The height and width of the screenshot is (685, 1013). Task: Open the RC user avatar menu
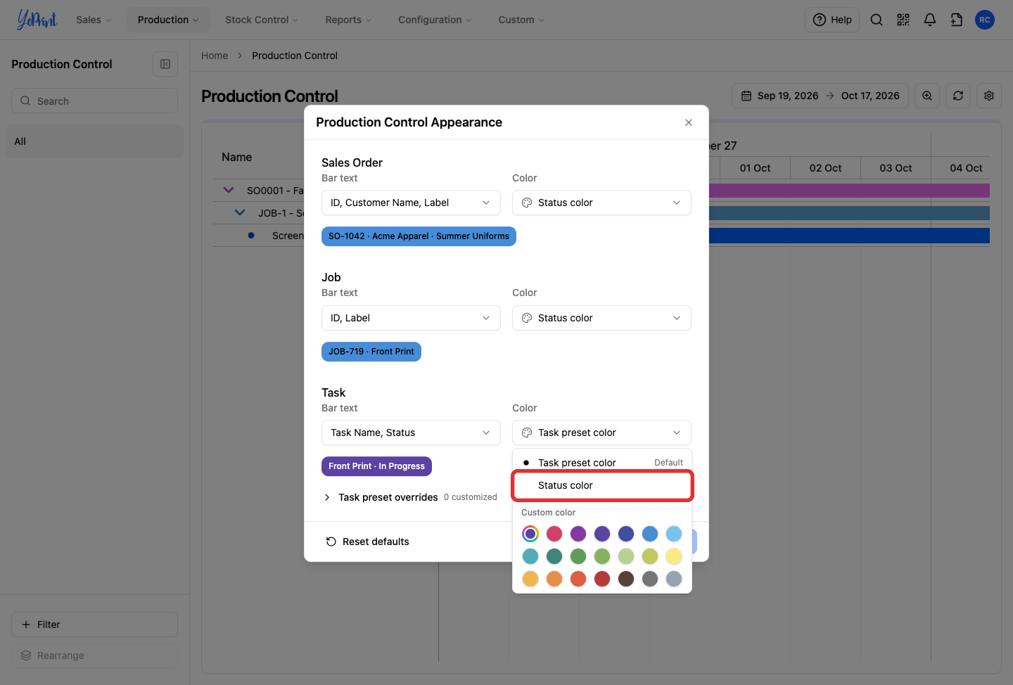985,20
